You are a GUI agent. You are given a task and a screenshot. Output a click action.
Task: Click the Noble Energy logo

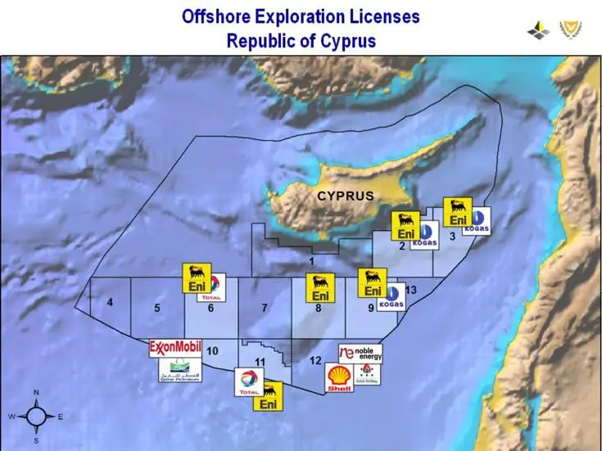click(360, 354)
